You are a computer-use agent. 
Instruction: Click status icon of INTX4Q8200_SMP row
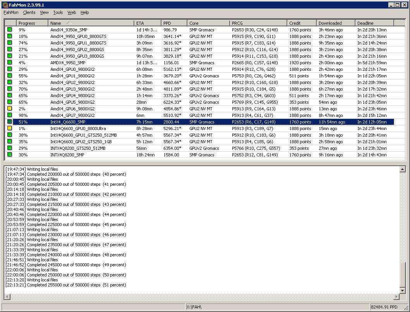tap(10, 154)
